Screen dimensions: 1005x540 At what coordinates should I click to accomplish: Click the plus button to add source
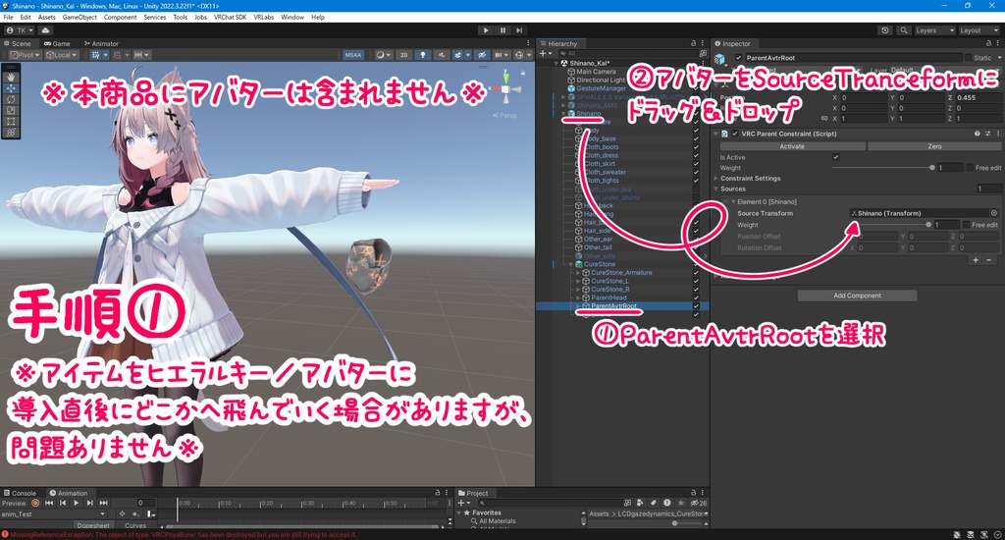pos(976,260)
